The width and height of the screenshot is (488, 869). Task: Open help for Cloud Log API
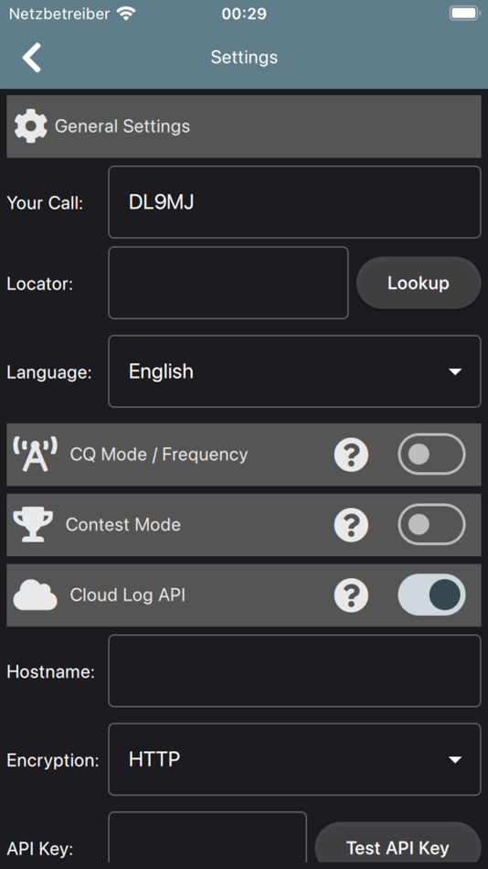[351, 595]
